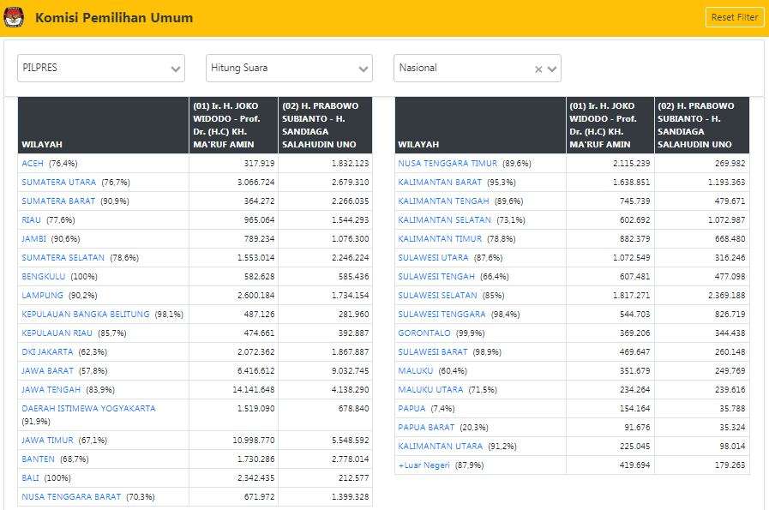Open the NUSA TENGGARA TIMUR link

pos(448,163)
